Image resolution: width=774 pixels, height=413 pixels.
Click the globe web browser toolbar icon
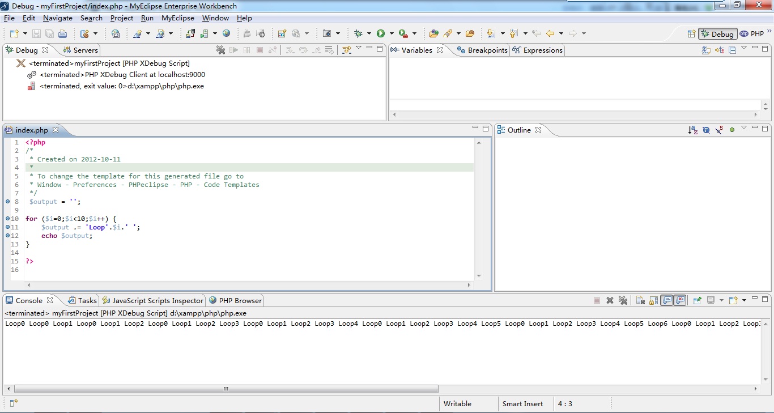click(226, 34)
